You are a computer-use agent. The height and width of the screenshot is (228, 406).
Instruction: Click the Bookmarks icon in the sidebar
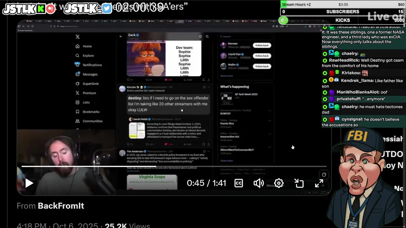[x=77, y=111]
